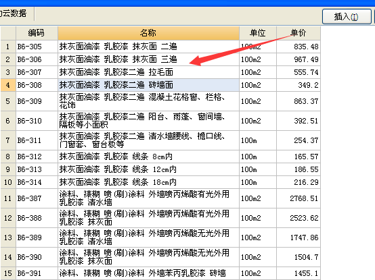Click the 100m unit for B6-314

click(258, 182)
